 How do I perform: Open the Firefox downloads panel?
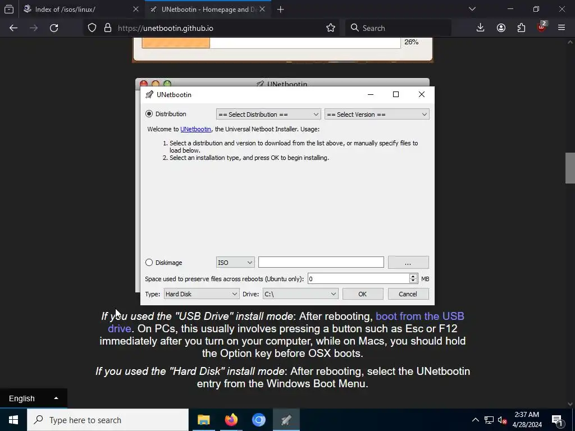(481, 28)
